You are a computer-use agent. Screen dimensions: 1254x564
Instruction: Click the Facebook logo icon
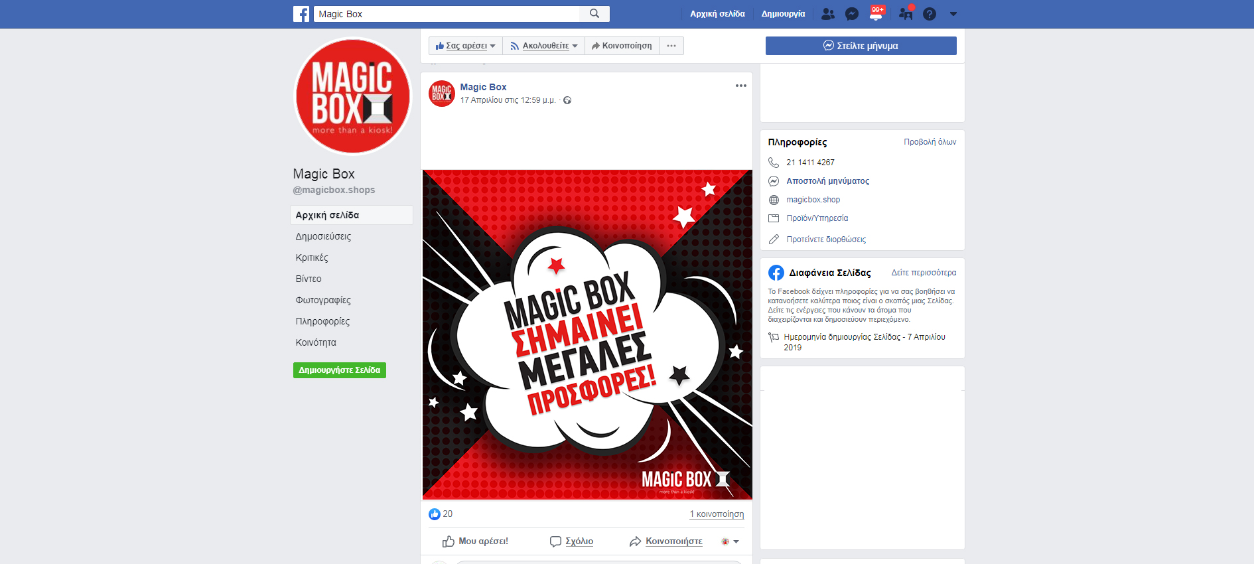click(x=301, y=14)
